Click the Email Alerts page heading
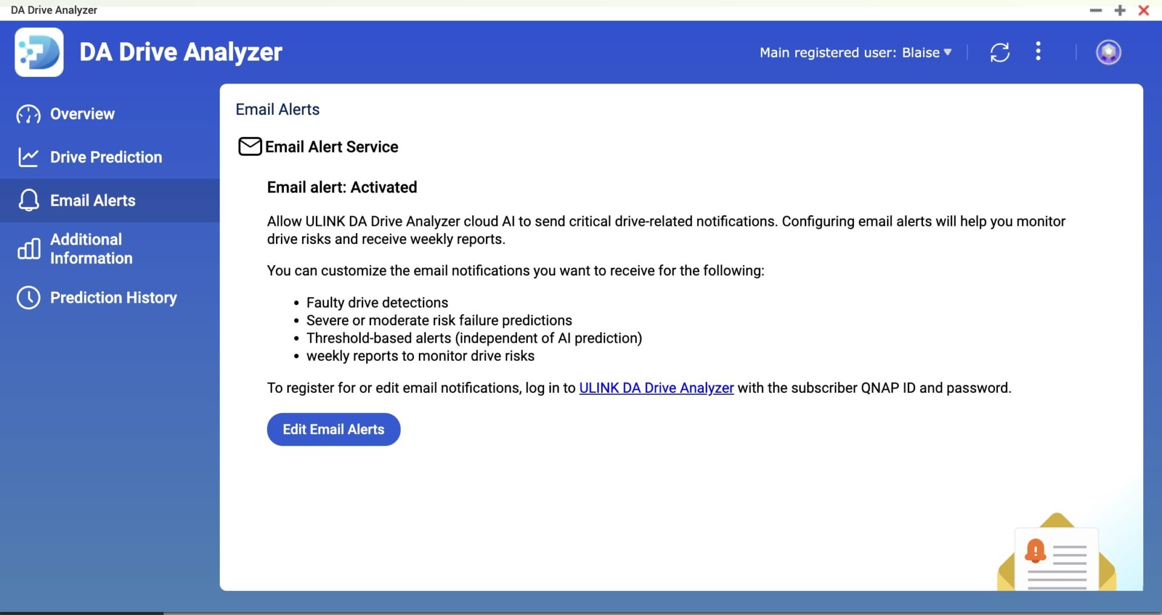The width and height of the screenshot is (1162, 615). pyautogui.click(x=277, y=110)
